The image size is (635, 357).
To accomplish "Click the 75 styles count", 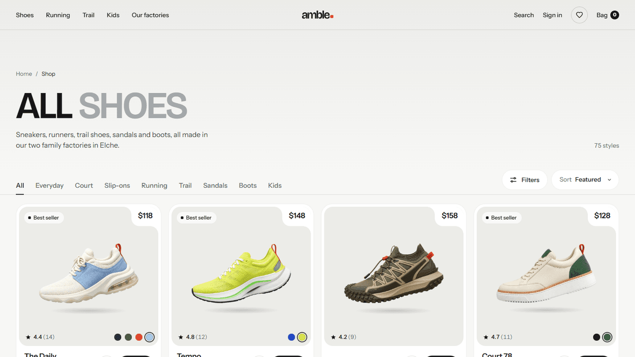I will (x=606, y=145).
